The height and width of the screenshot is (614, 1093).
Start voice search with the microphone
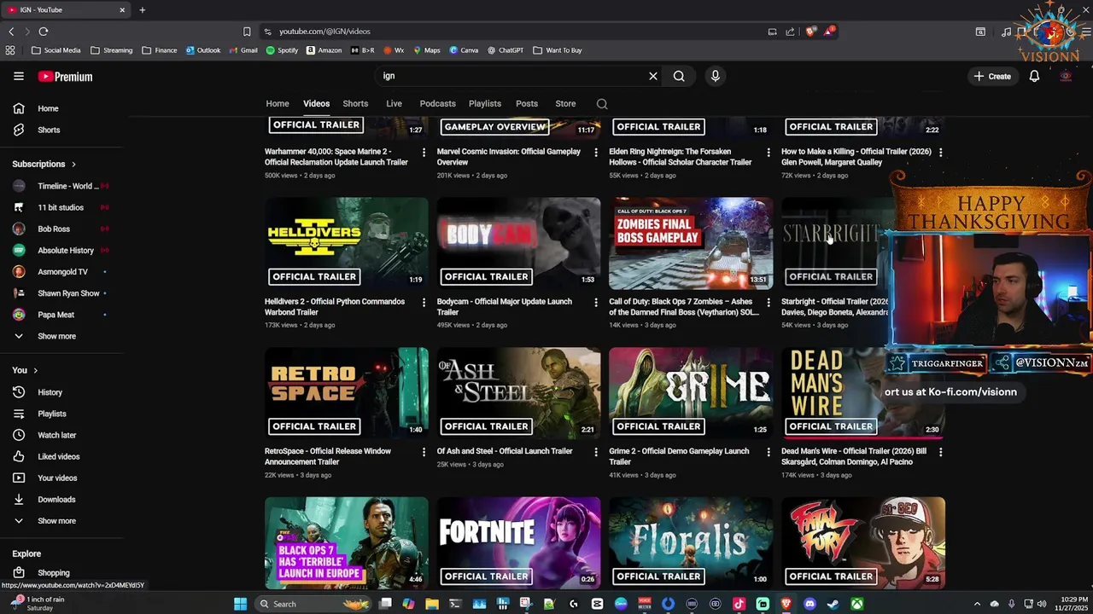click(716, 76)
